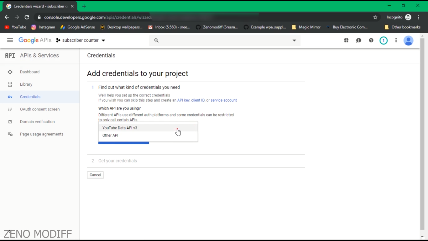Open the help question mark icon
This screenshot has width=428, height=241.
click(x=371, y=40)
